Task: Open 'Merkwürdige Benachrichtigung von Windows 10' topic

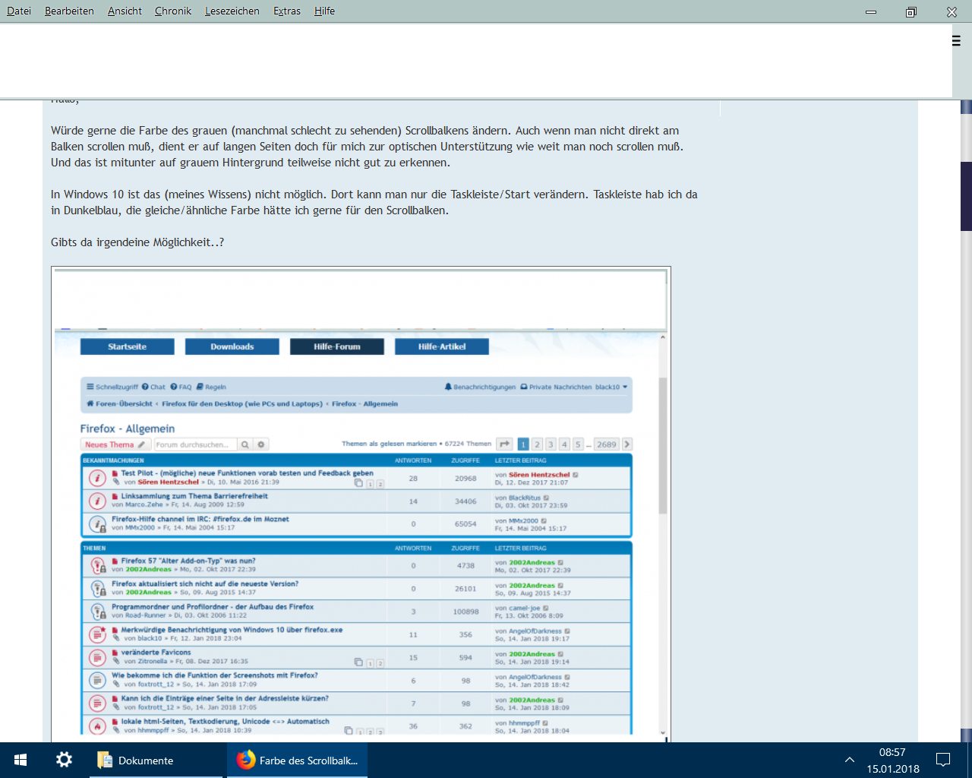Action: 232,629
